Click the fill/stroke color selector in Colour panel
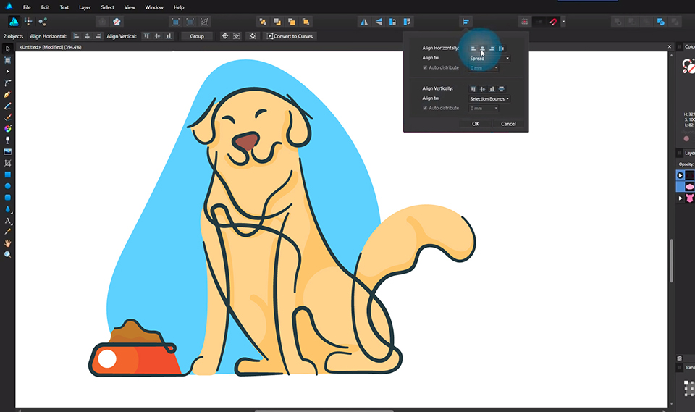Viewport: 695px width, 412px height. pyautogui.click(x=688, y=66)
